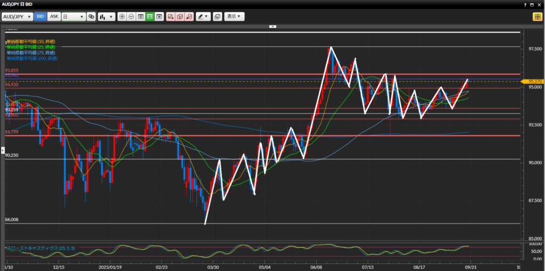Image resolution: width=545 pixels, height=271 pixels.
Task: Click the panel collapse handle above chart
Action: tap(272, 25)
